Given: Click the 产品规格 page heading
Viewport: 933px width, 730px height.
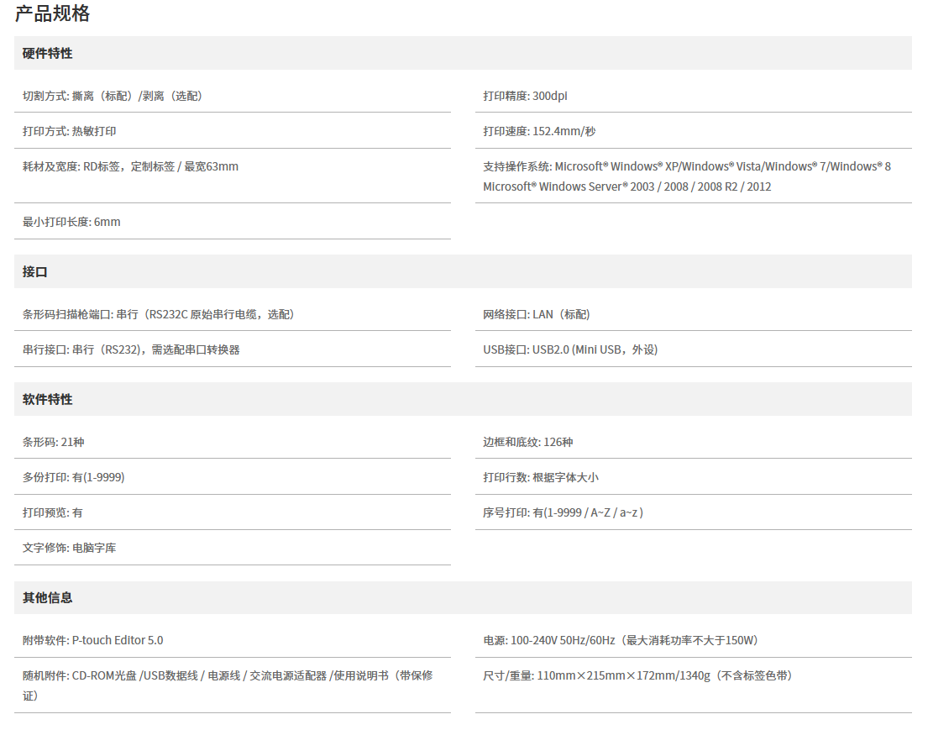Looking at the screenshot, I should pyautogui.click(x=52, y=13).
